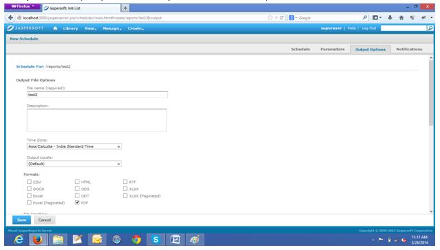Viewport: 440px width, 250px height.
Task: Open the Library menu item
Action: [x=70, y=28]
